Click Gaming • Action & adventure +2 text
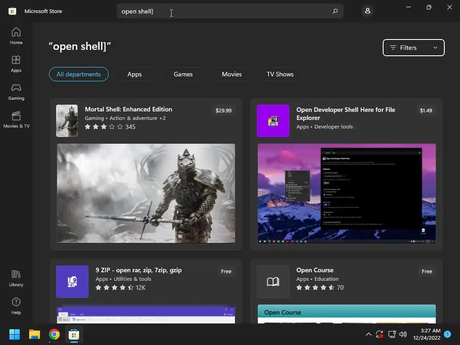Viewport: 460px width, 345px height. (x=125, y=118)
